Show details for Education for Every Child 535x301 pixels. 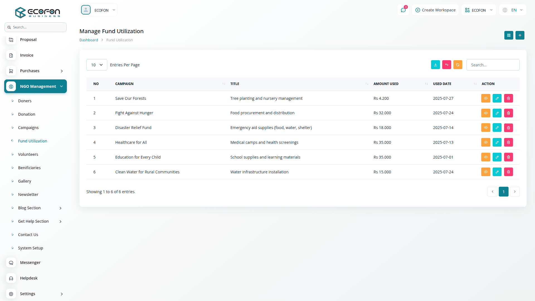coord(485,157)
